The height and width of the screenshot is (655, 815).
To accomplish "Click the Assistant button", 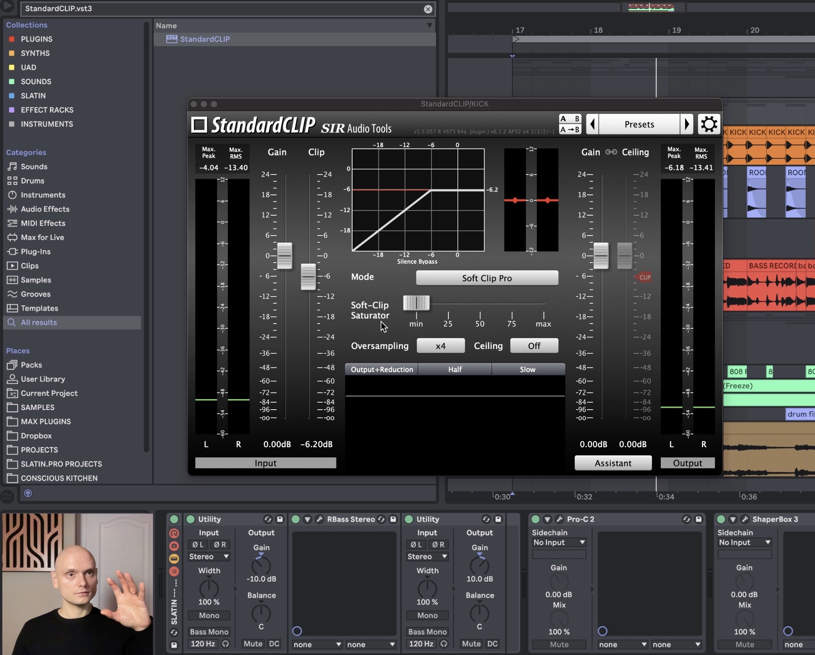I will point(613,463).
